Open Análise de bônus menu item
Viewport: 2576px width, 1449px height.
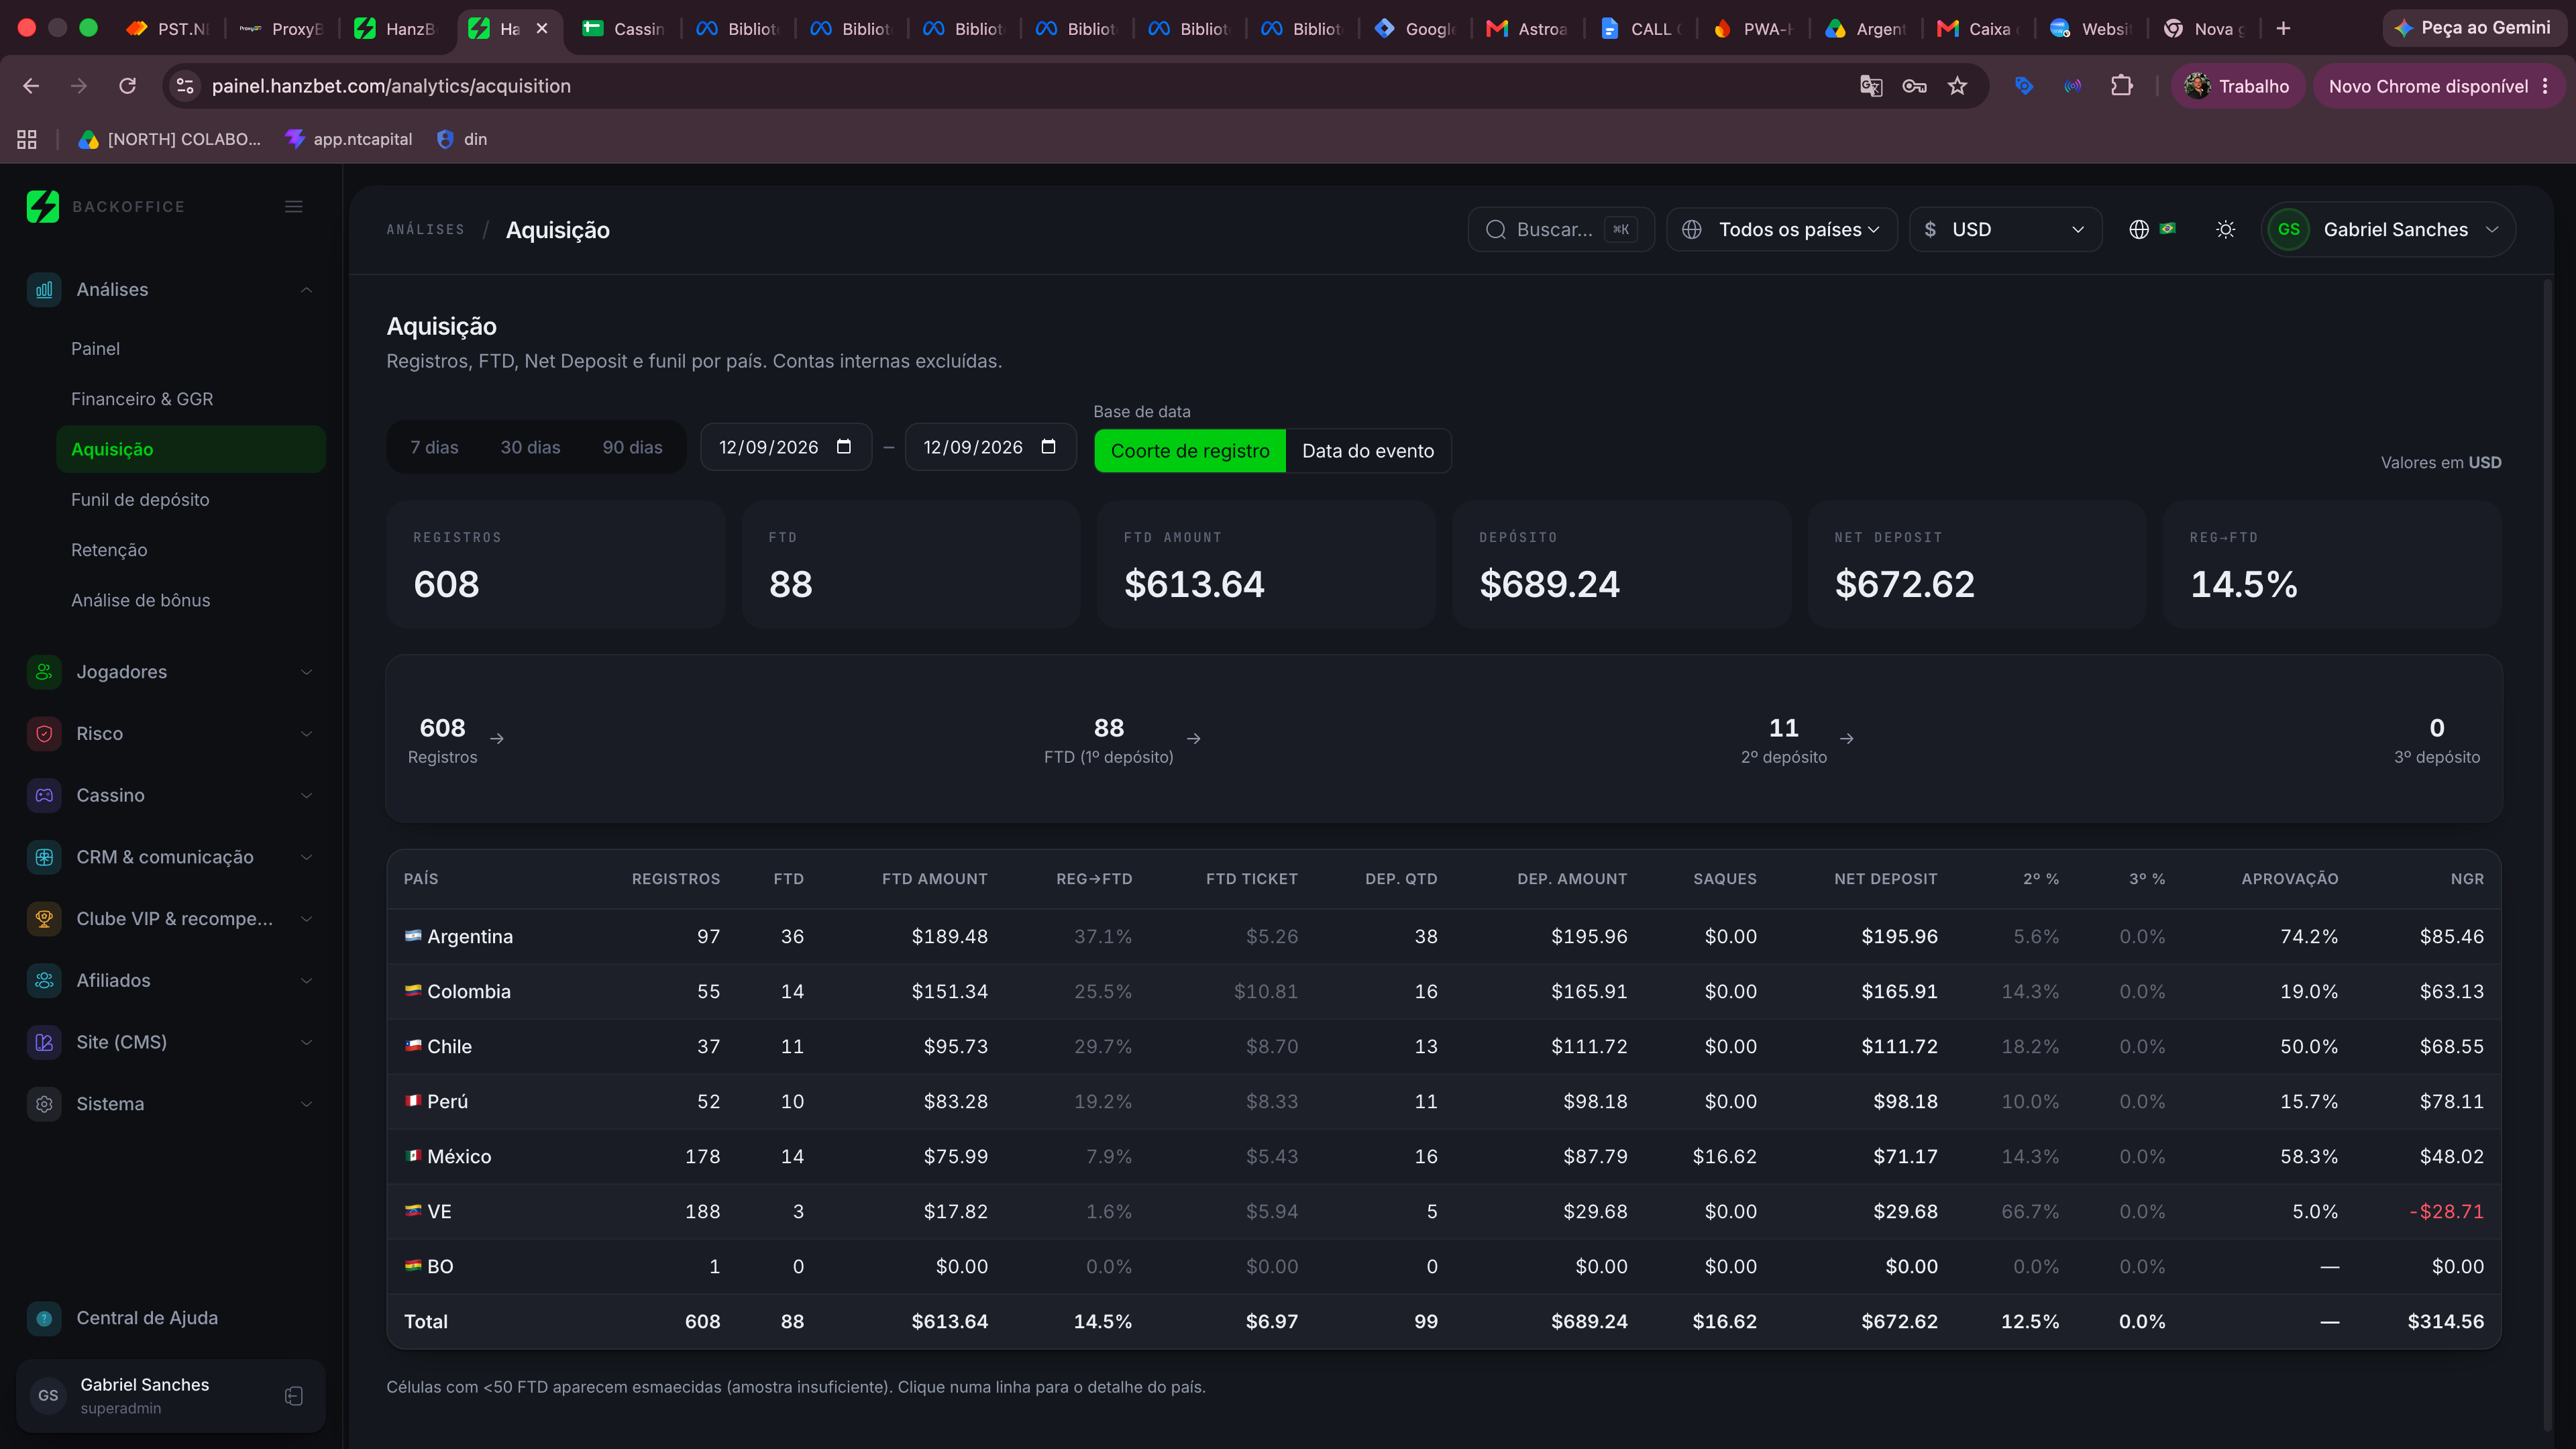click(191, 600)
